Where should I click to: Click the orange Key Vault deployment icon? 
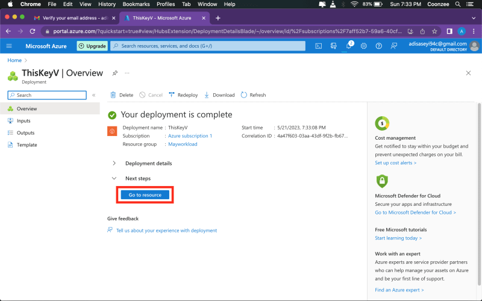[x=112, y=131]
